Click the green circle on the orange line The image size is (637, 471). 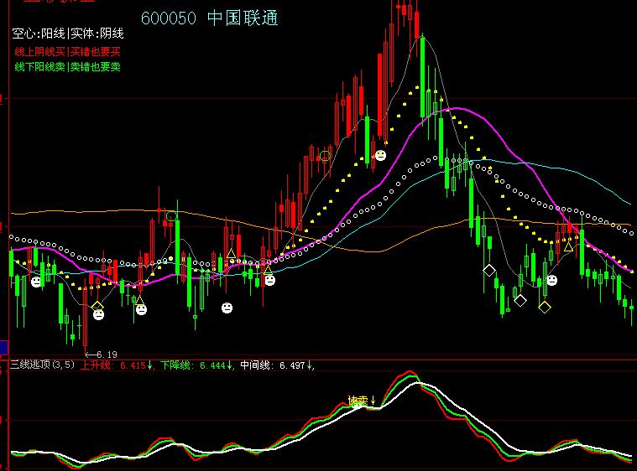coord(172,216)
